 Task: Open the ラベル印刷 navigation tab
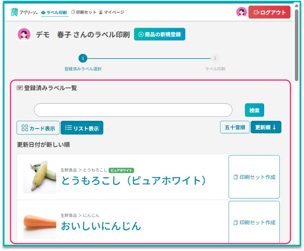point(55,13)
